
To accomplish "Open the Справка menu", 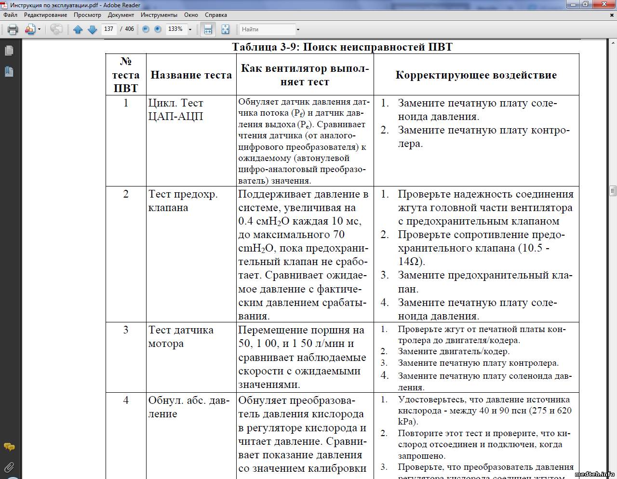I will tap(215, 15).
